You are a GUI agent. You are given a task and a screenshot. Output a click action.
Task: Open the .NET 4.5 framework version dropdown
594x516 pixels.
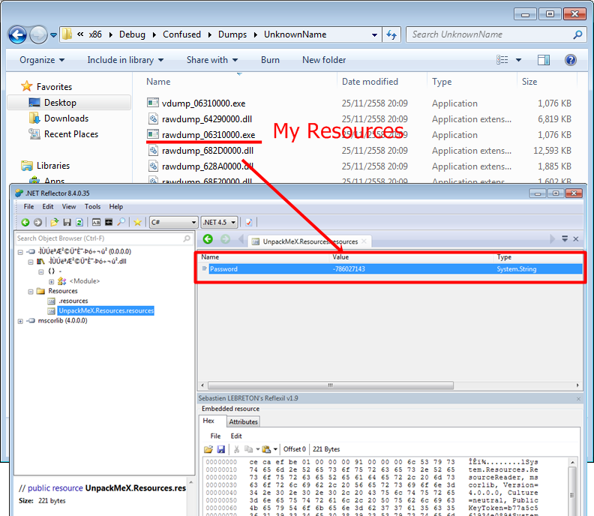219,222
